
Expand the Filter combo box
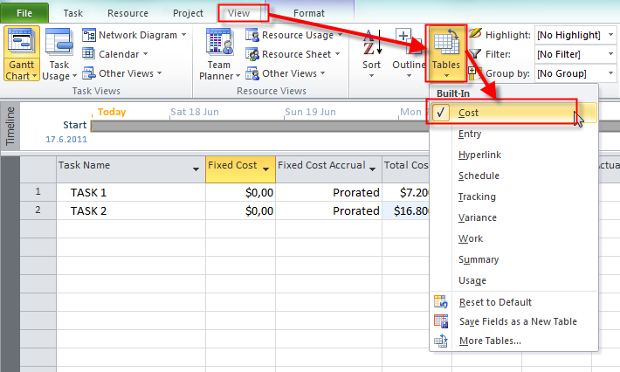610,54
